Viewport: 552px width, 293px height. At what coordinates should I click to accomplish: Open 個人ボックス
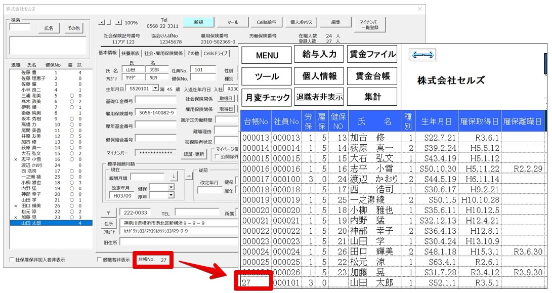click(301, 22)
